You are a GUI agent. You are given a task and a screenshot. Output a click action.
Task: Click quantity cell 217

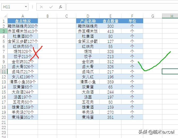click(x=110, y=72)
